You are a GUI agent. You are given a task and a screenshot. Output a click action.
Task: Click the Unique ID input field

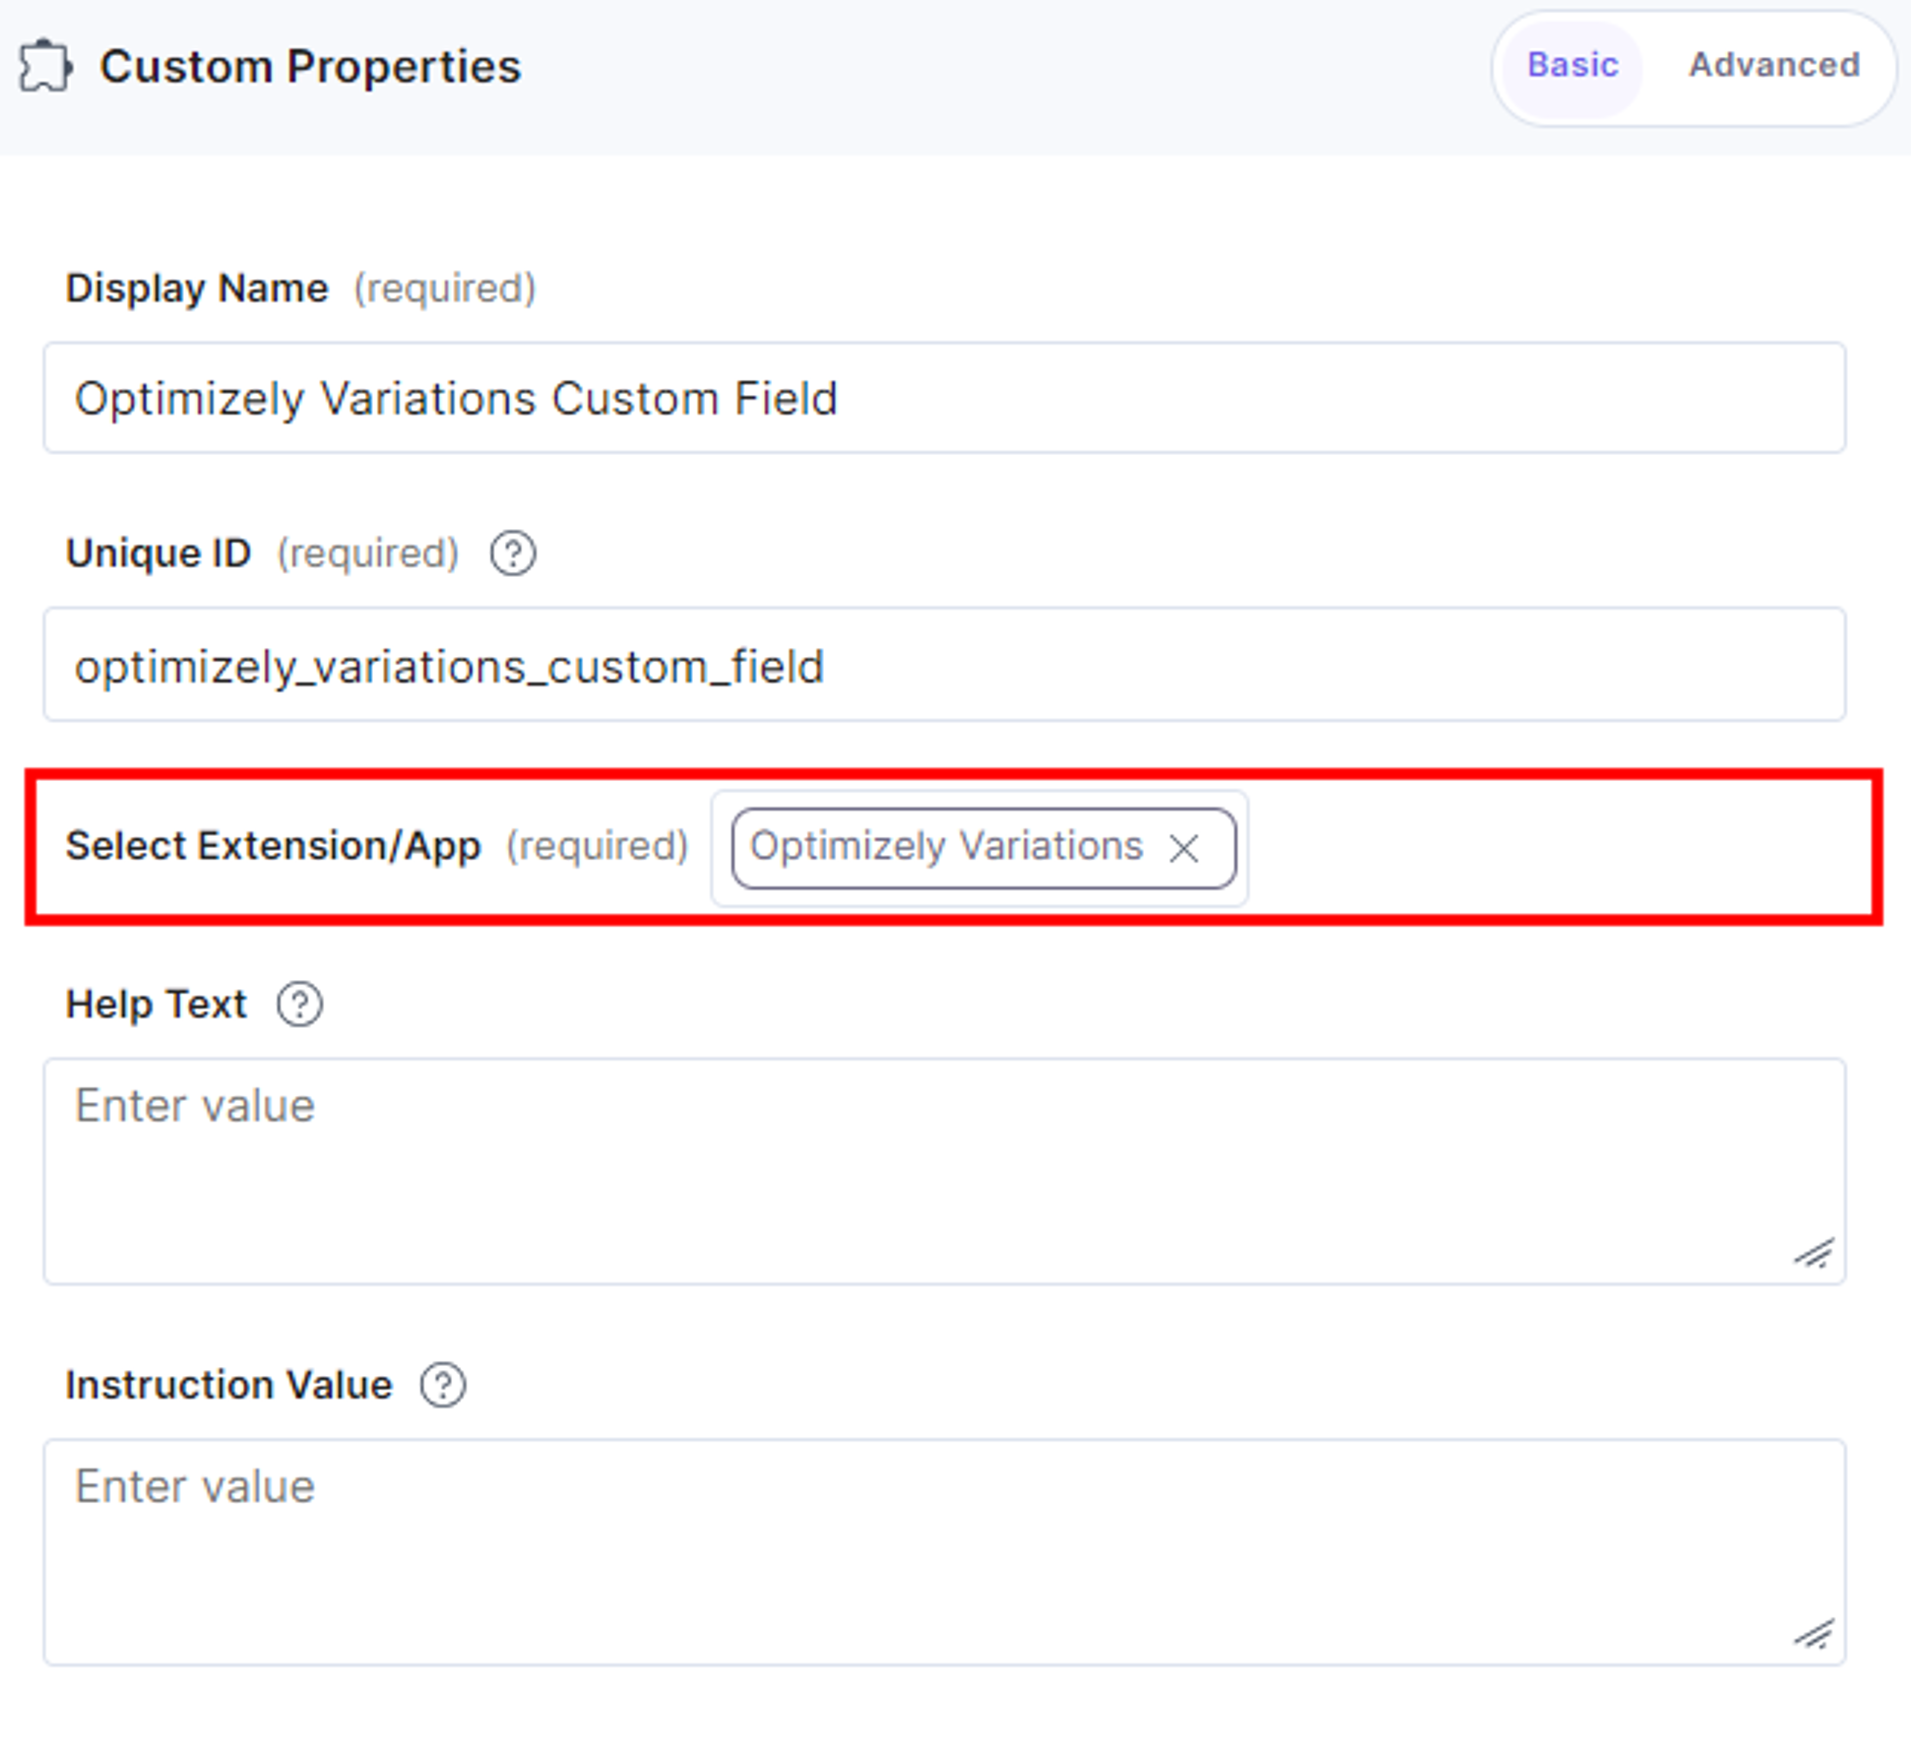click(x=944, y=665)
